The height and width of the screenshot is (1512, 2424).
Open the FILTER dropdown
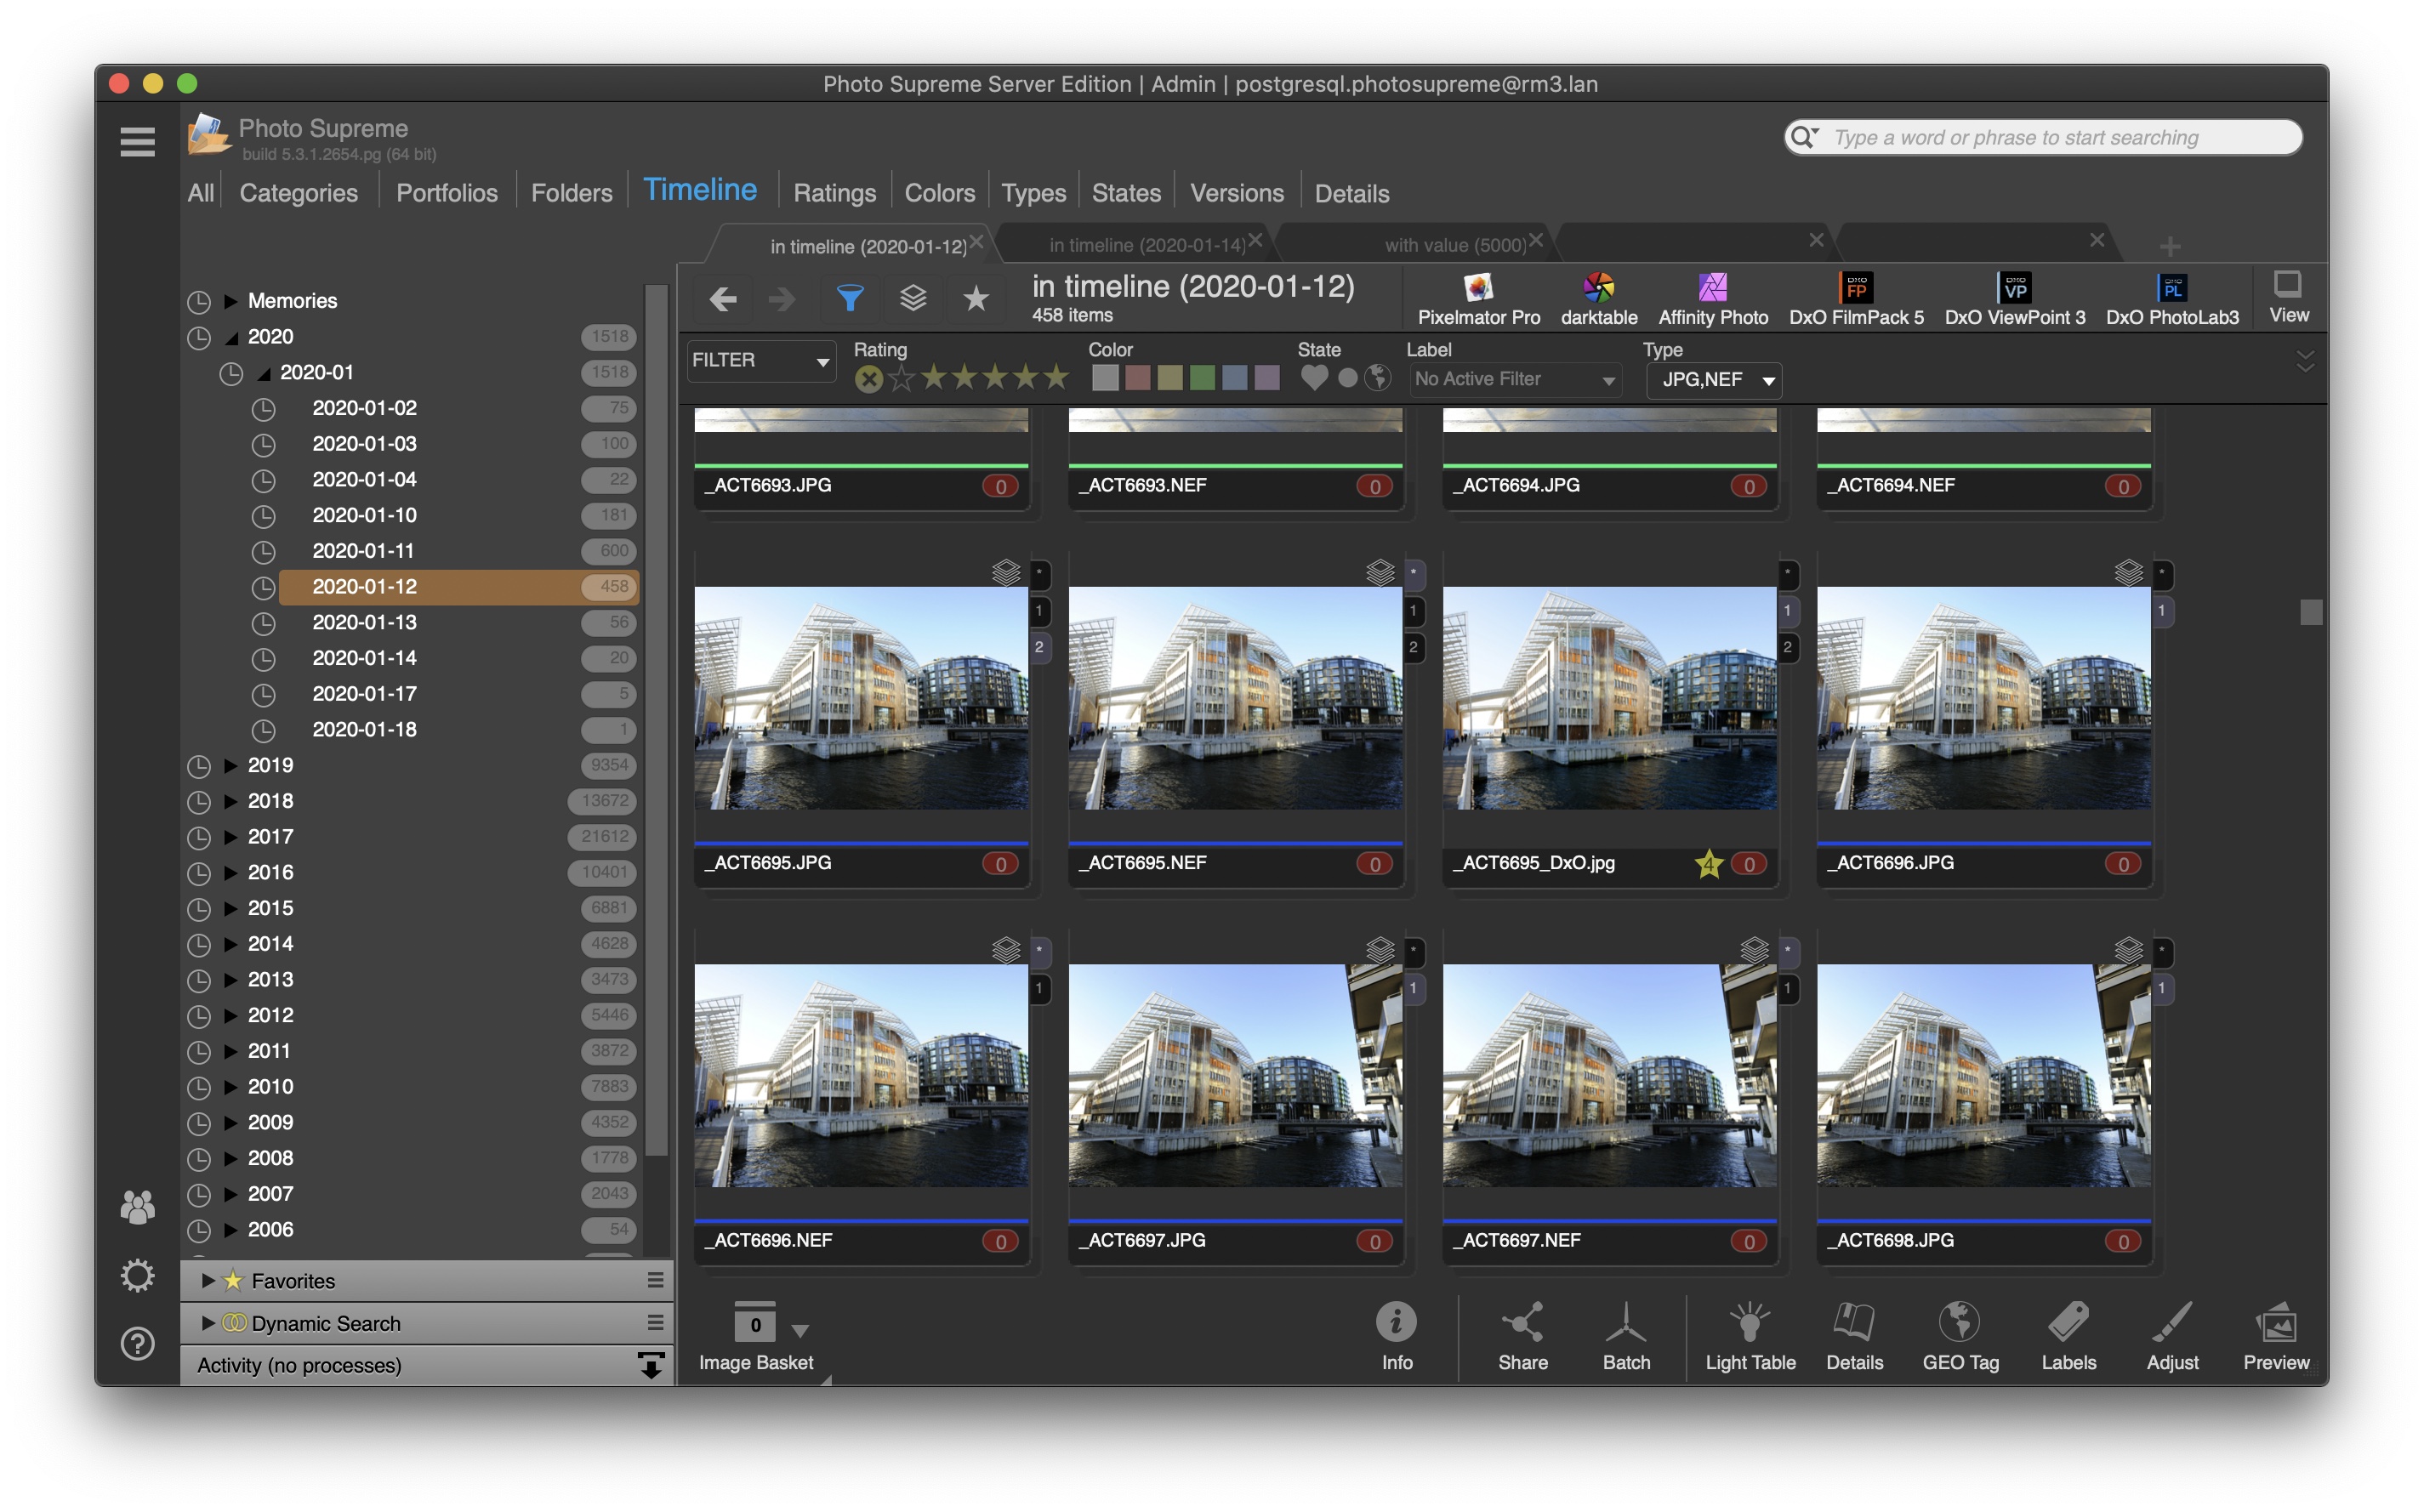[760, 360]
